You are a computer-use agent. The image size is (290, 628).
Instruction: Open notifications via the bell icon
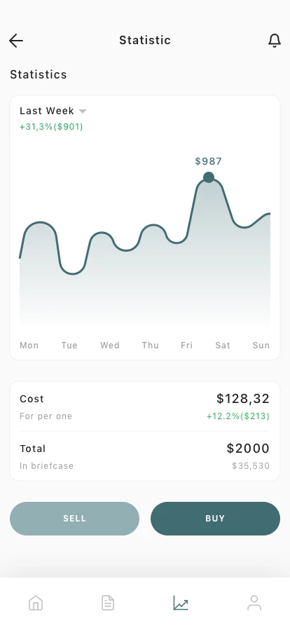[x=275, y=41]
